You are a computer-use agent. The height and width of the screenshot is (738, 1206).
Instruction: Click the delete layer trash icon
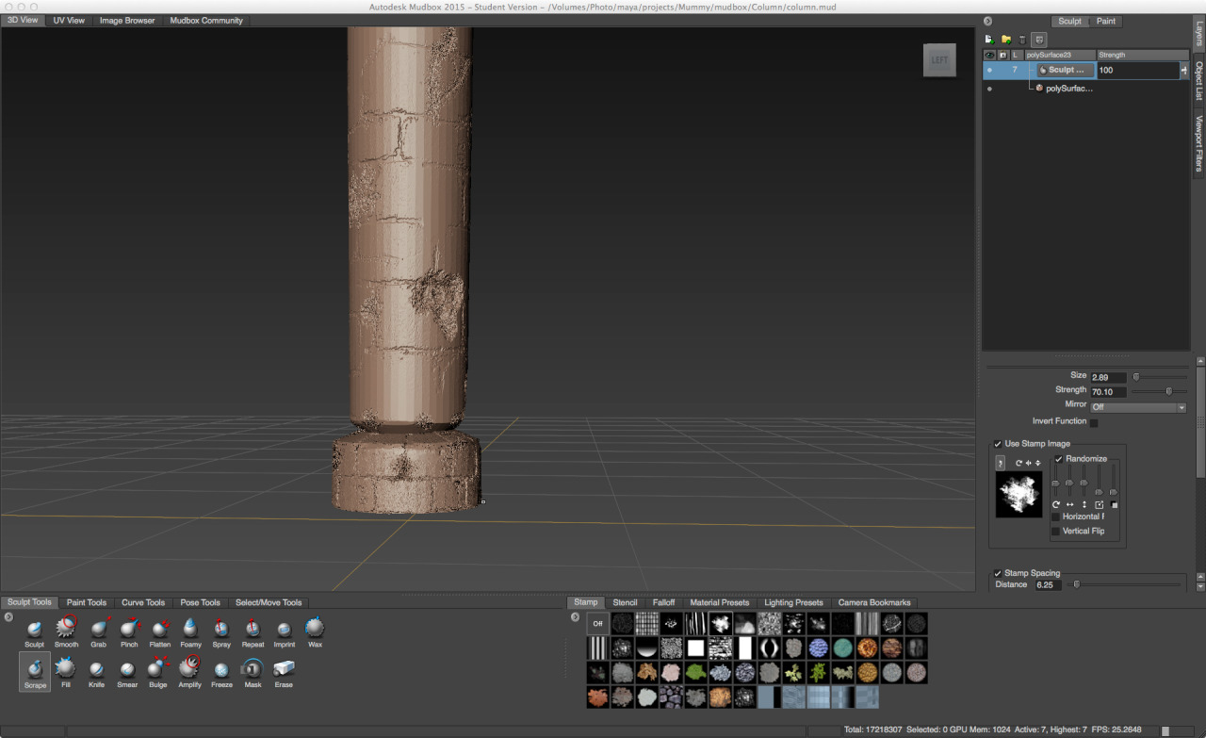(x=1022, y=40)
